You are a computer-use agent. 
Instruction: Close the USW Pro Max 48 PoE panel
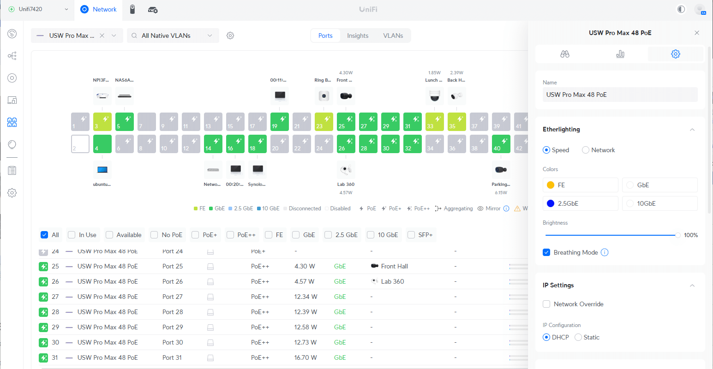click(697, 33)
